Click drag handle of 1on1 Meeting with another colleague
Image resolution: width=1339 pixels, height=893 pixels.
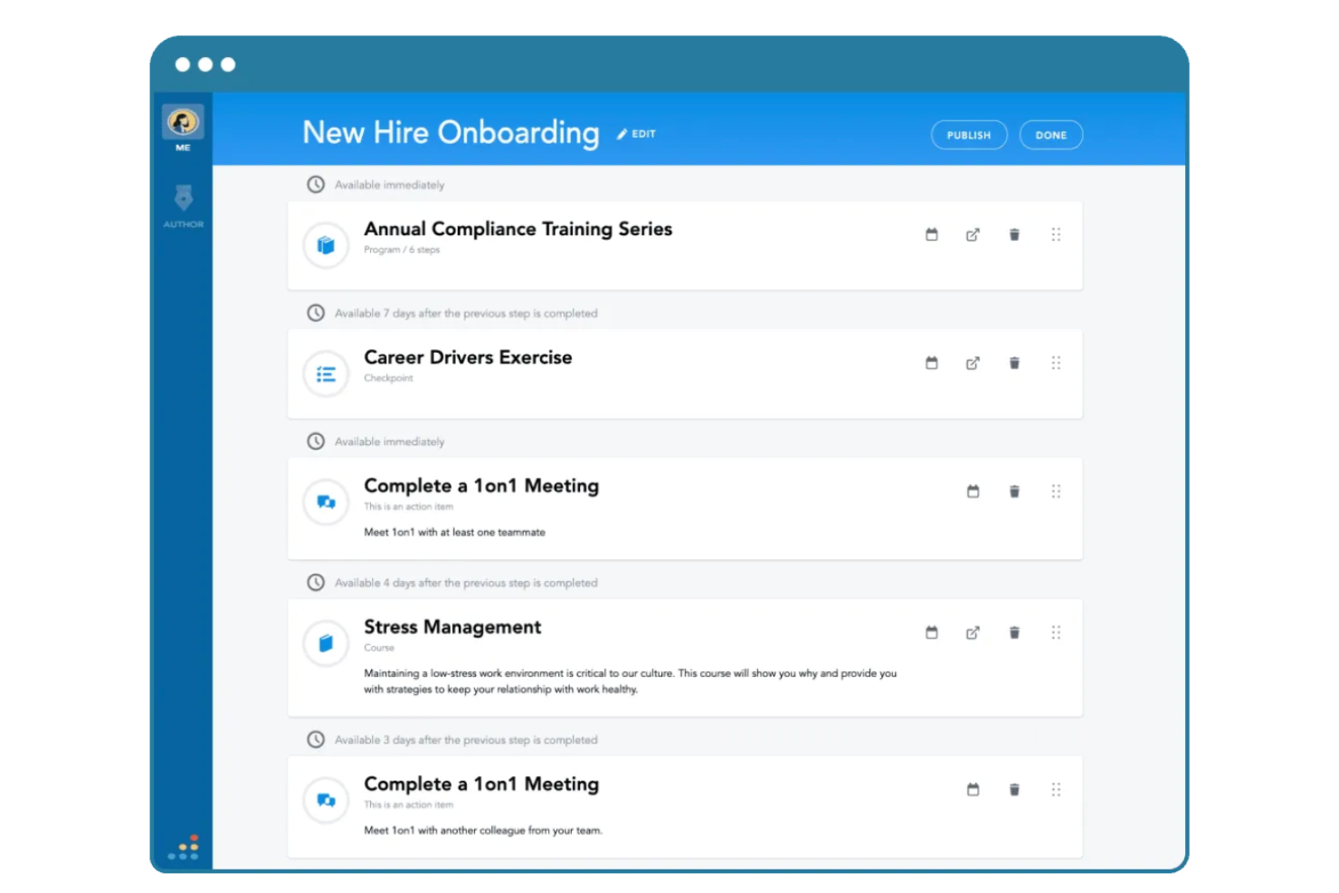1056,790
